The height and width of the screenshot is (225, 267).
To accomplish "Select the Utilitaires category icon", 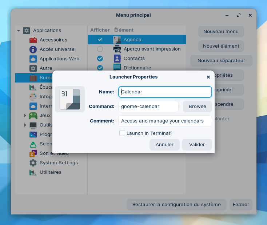I will pyautogui.click(x=33, y=172).
